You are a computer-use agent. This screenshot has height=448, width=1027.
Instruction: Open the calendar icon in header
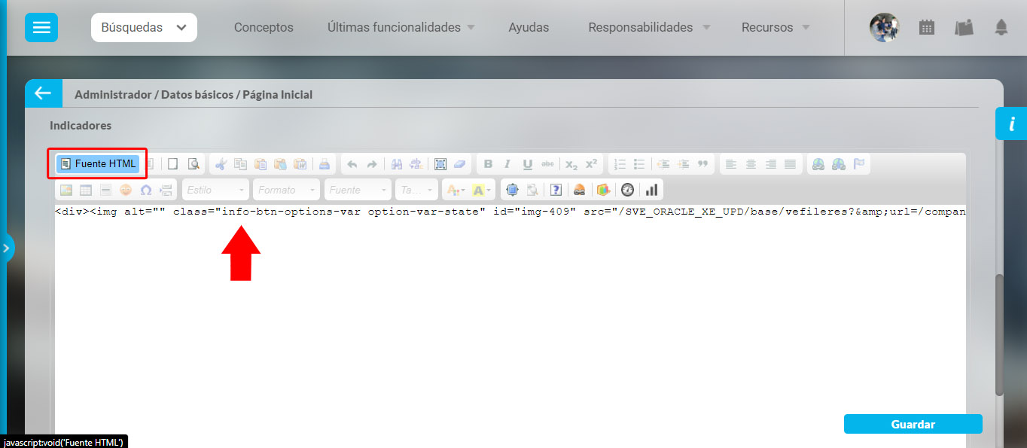point(927,27)
